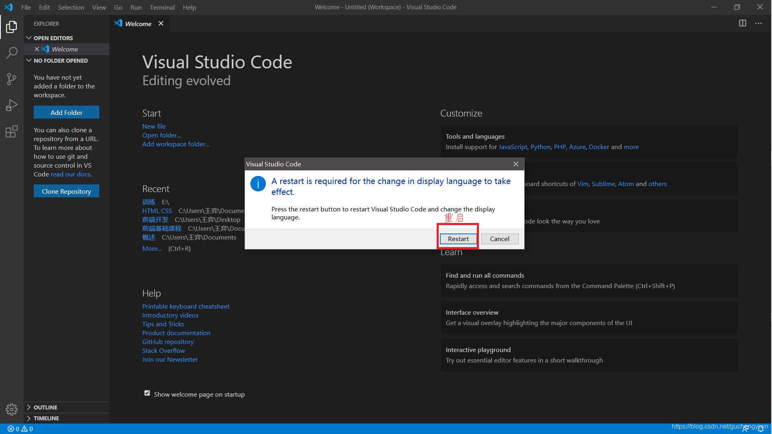This screenshot has width=772, height=434.
Task: Expand the Outline section
Action: pyautogui.click(x=66, y=407)
